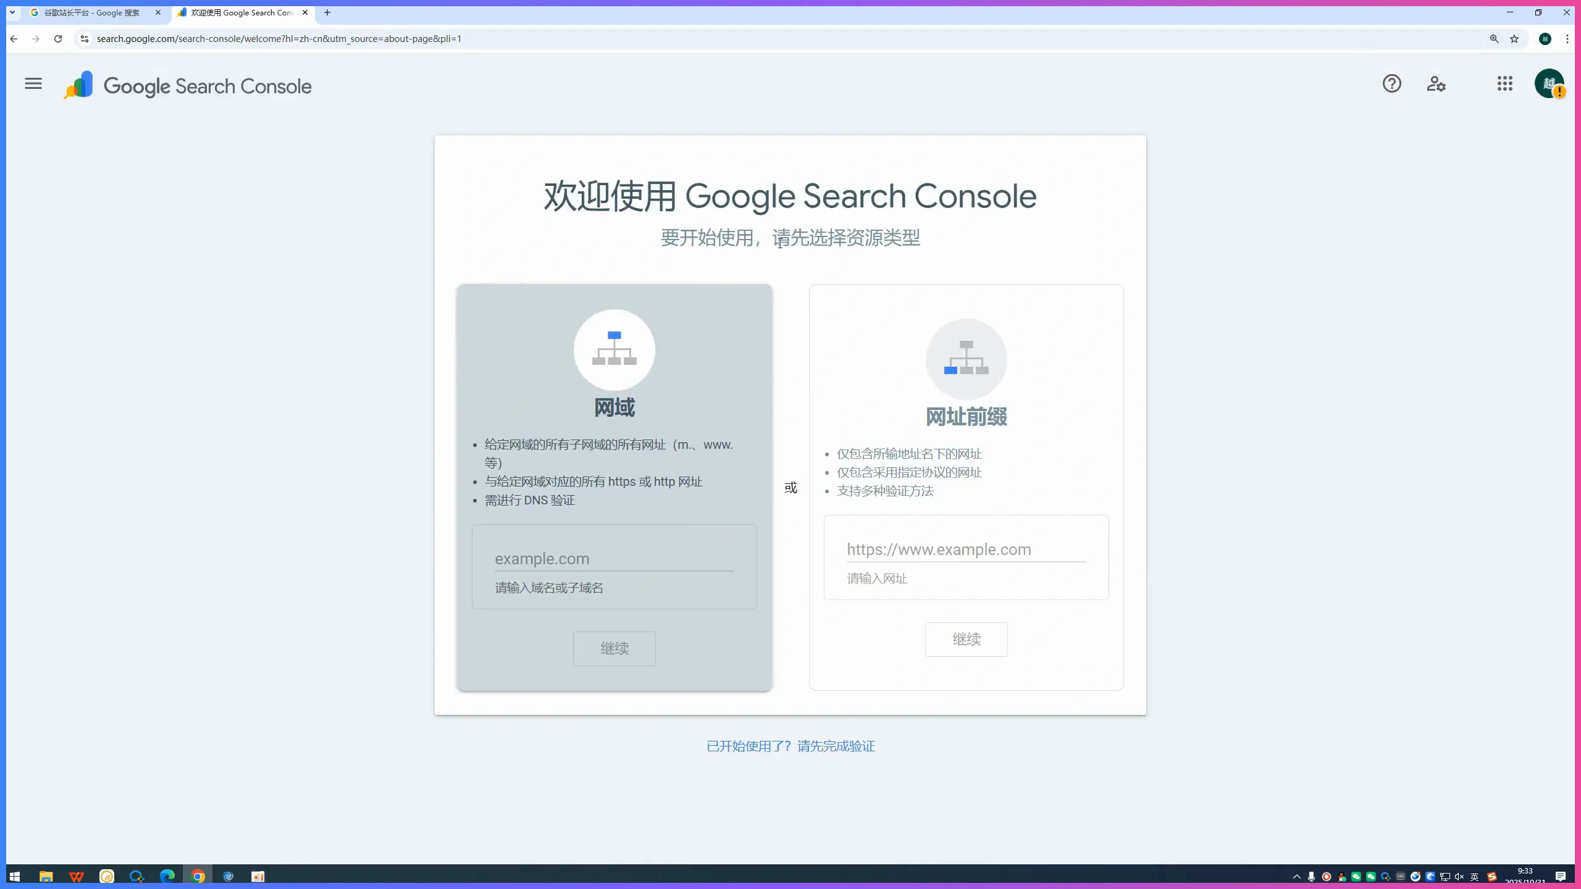Reload the current page
The width and height of the screenshot is (1581, 889).
(x=58, y=39)
